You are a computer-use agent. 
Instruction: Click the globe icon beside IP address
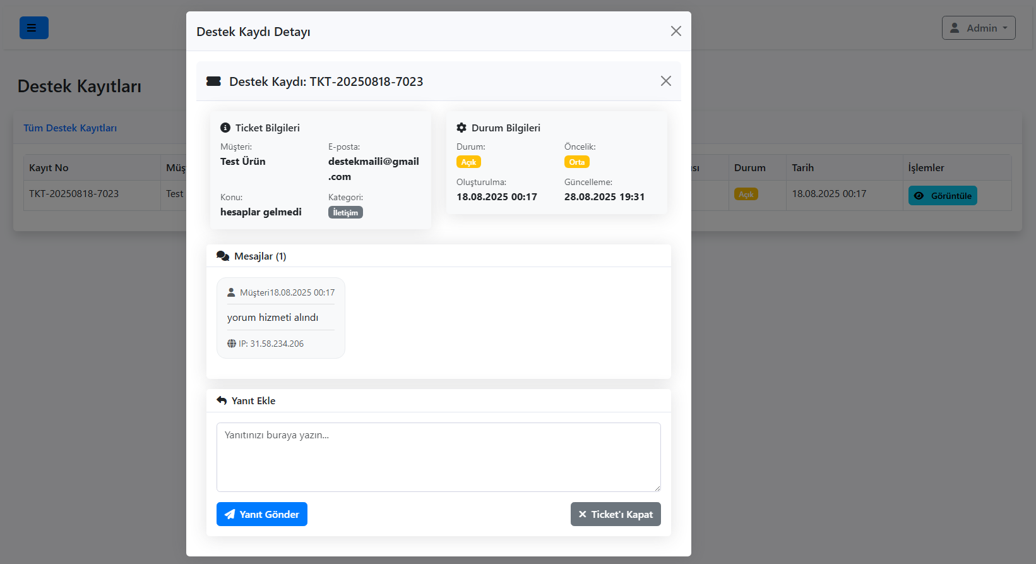(x=232, y=344)
